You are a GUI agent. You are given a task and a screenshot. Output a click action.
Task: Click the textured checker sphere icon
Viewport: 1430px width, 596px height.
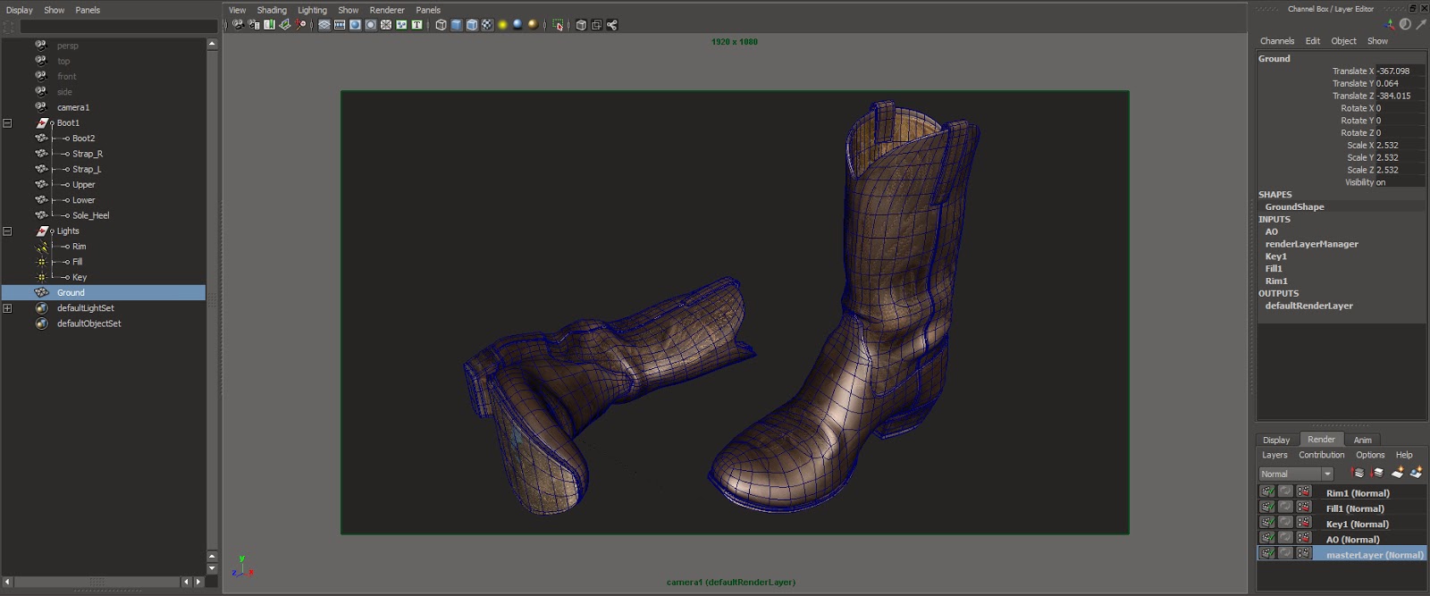tap(487, 25)
